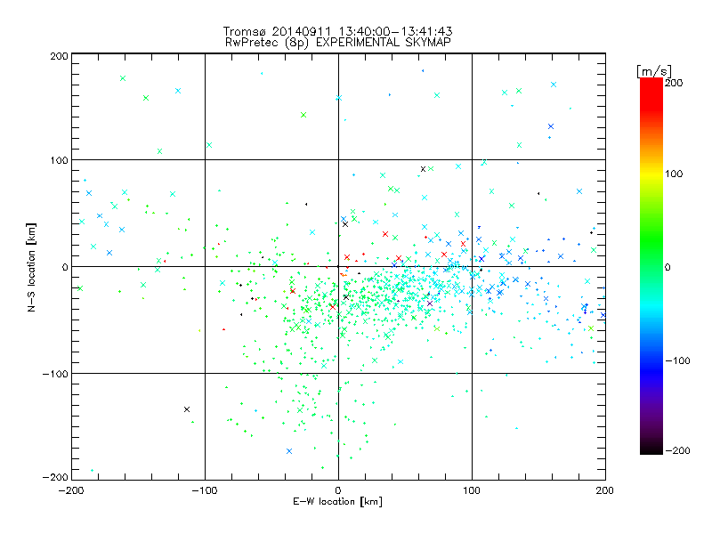Click the x-axis tick label "200"
This screenshot has height=534, width=712.
pos(605,490)
